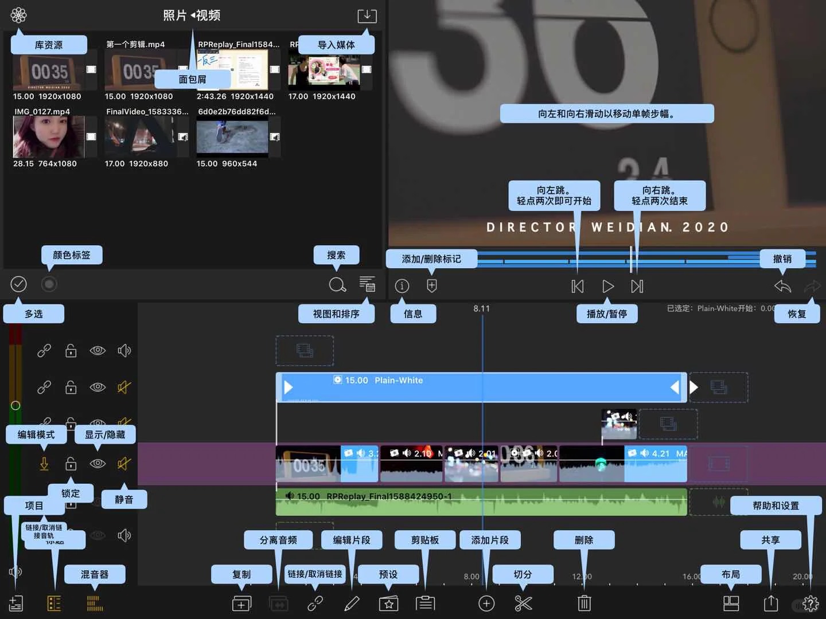Play the preview video
The image size is (826, 619).
click(608, 286)
